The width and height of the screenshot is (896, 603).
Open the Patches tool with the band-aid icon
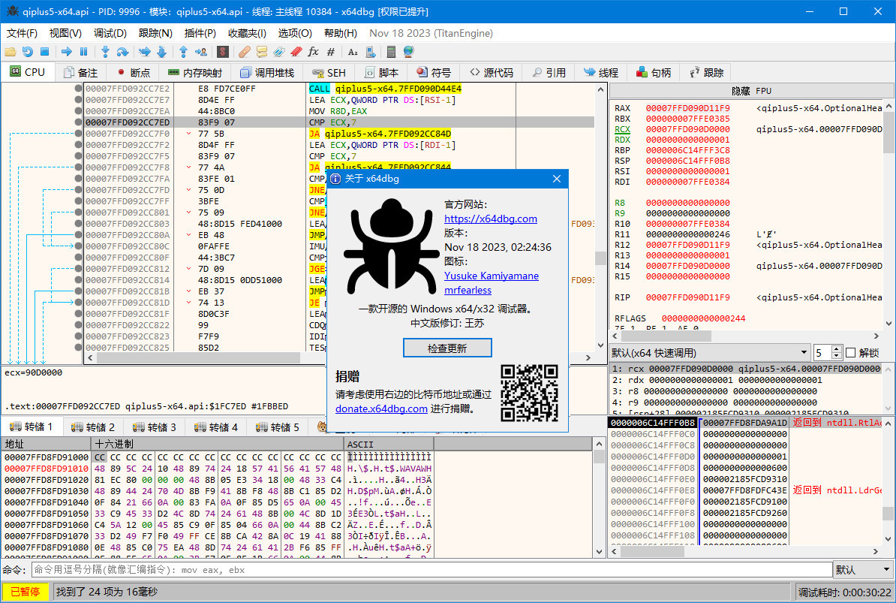click(245, 51)
